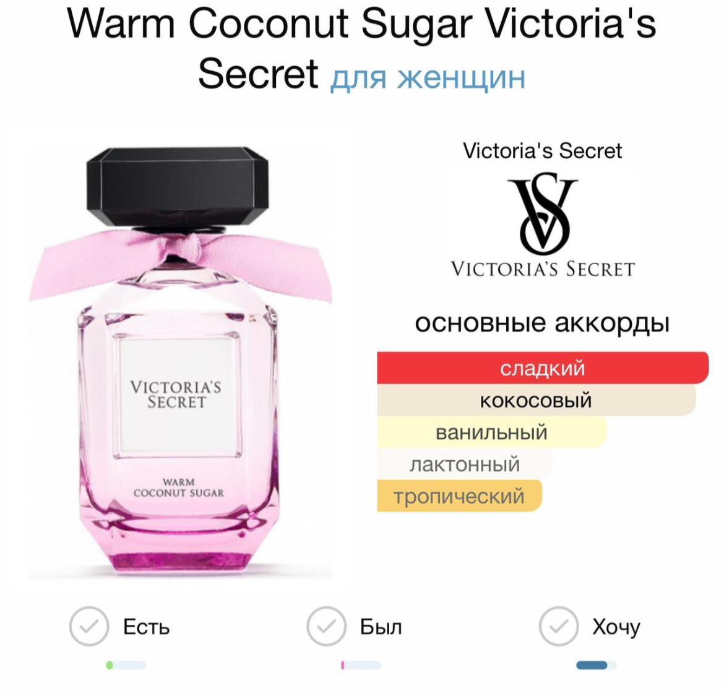Check the "Хочу" circle checkmark
This screenshot has height=694, width=724.
tap(559, 626)
